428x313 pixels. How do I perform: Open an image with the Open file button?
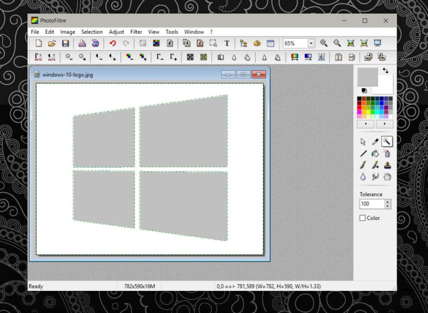tap(51, 43)
